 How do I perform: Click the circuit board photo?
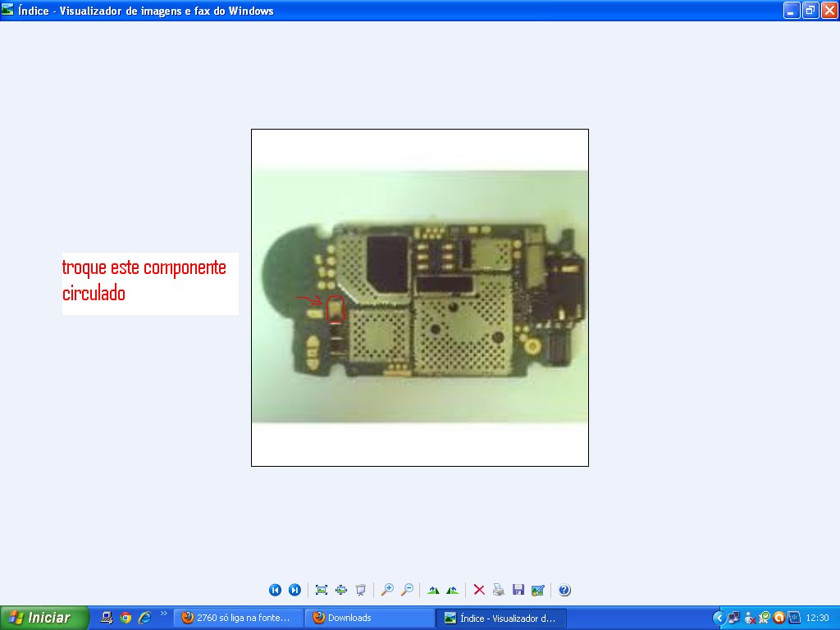[x=420, y=297]
